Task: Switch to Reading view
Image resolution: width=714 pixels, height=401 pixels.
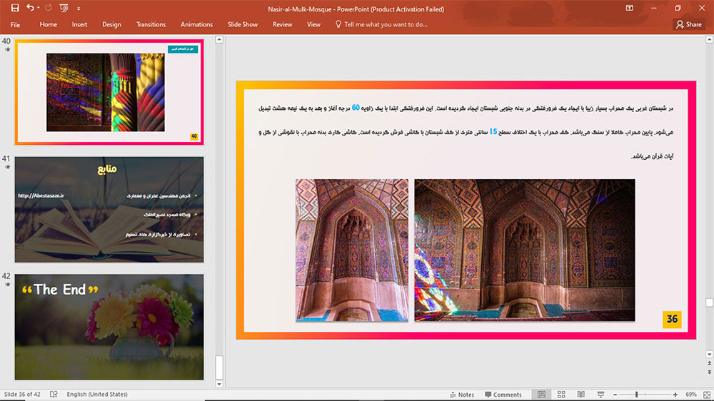Action: 581,395
